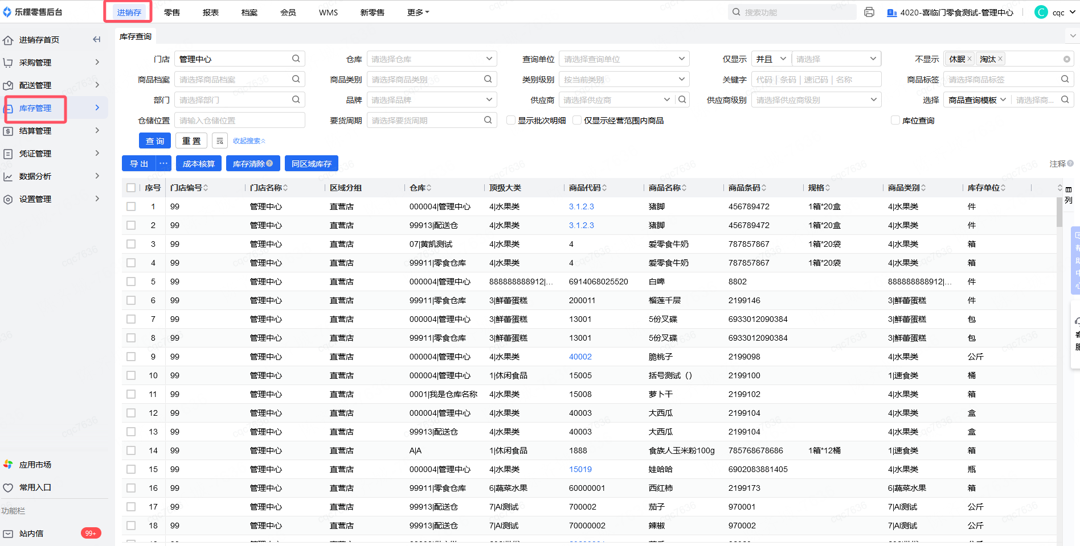
Task: Click the 查询 button
Action: coord(155,141)
